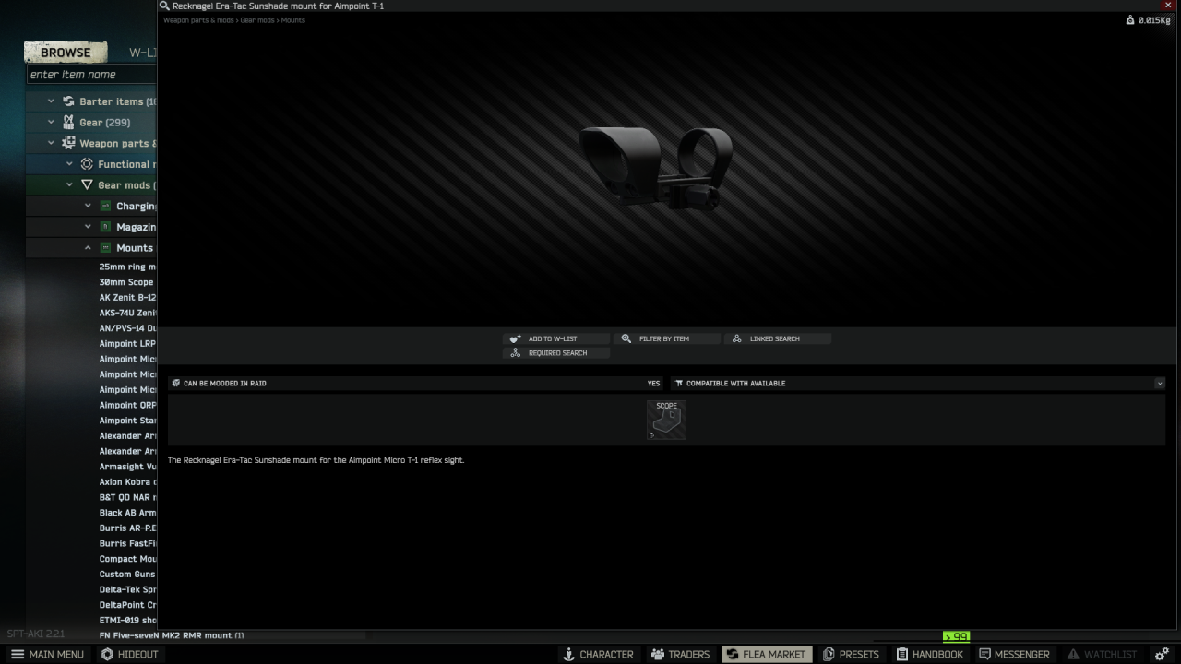This screenshot has width=1181, height=664.
Task: Expand the Gear (299) chevron
Action: (52, 122)
